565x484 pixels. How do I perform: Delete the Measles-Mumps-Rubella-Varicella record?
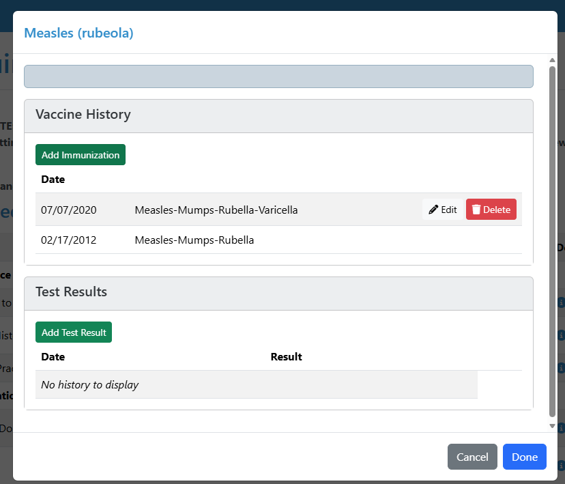491,209
